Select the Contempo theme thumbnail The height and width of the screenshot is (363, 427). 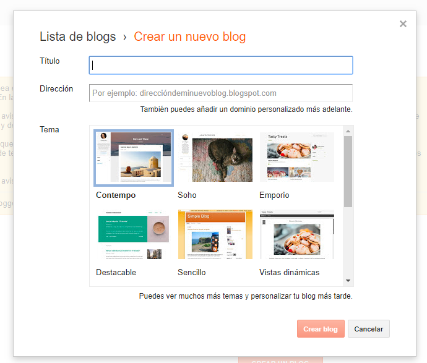[134, 158]
